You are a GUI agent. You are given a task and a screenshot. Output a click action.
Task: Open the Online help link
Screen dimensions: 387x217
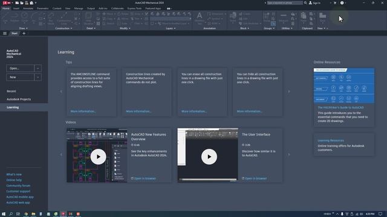pyautogui.click(x=14, y=180)
